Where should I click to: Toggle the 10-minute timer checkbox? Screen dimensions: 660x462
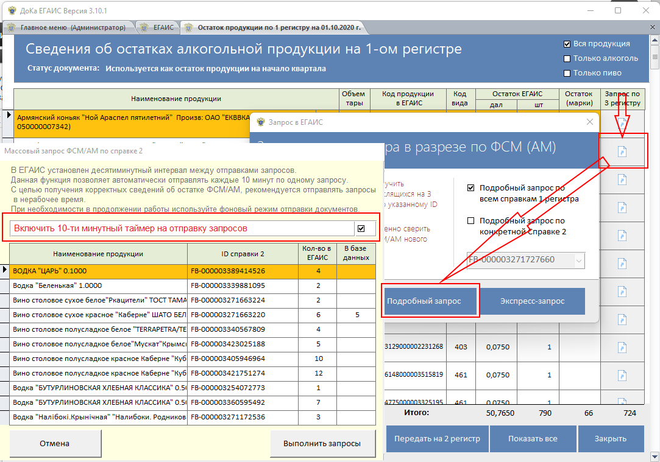coord(362,228)
